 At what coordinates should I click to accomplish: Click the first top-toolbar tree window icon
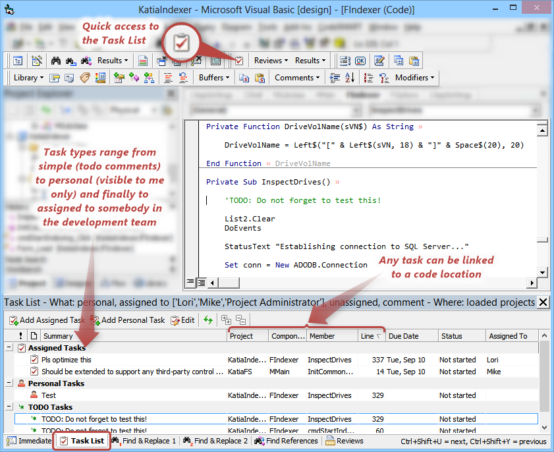(x=18, y=61)
